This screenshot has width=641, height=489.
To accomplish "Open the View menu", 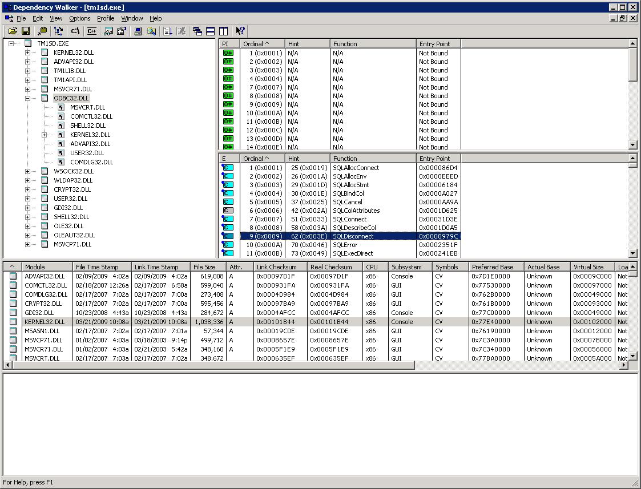I will [x=56, y=18].
